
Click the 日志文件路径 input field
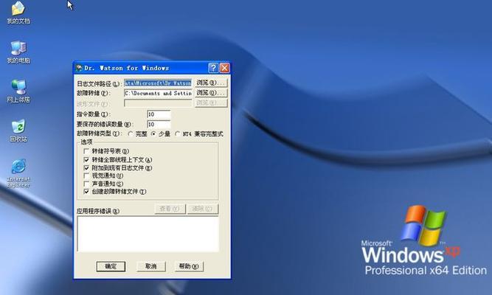coord(158,83)
